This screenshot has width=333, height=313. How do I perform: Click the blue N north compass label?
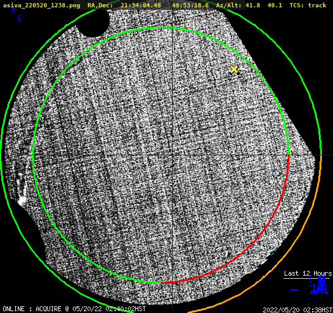point(14,10)
